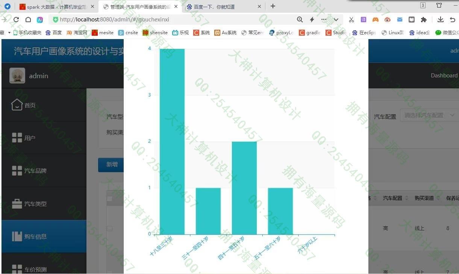Switch to the 百度一下，你就知道 tab

(224, 6)
